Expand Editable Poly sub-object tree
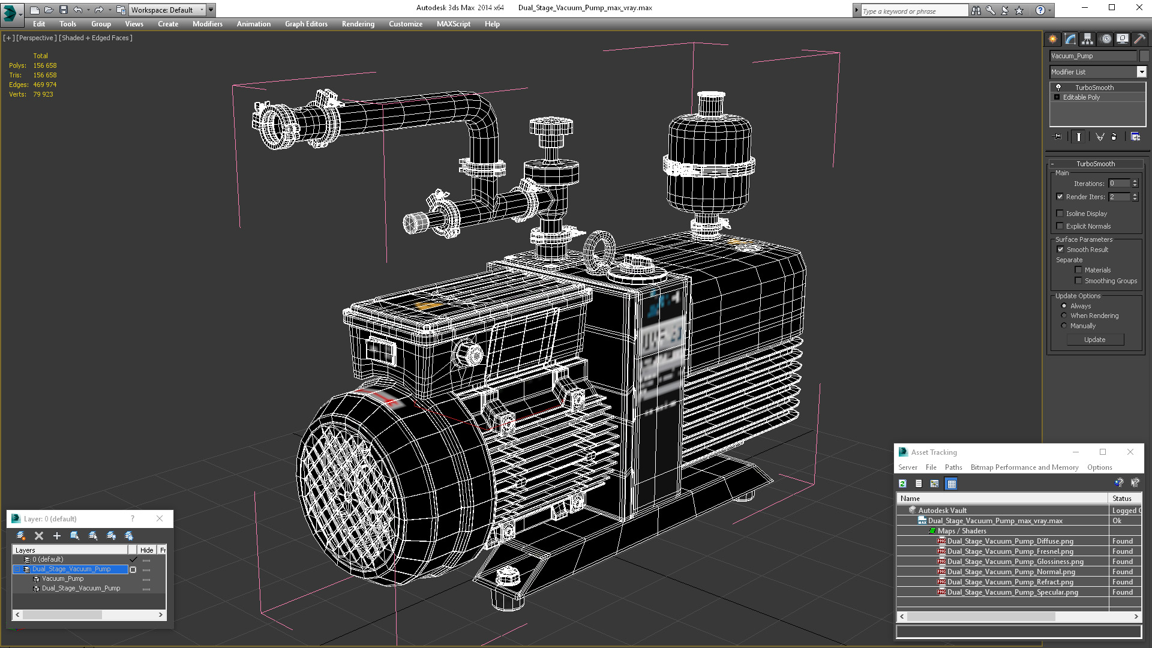 click(1057, 97)
